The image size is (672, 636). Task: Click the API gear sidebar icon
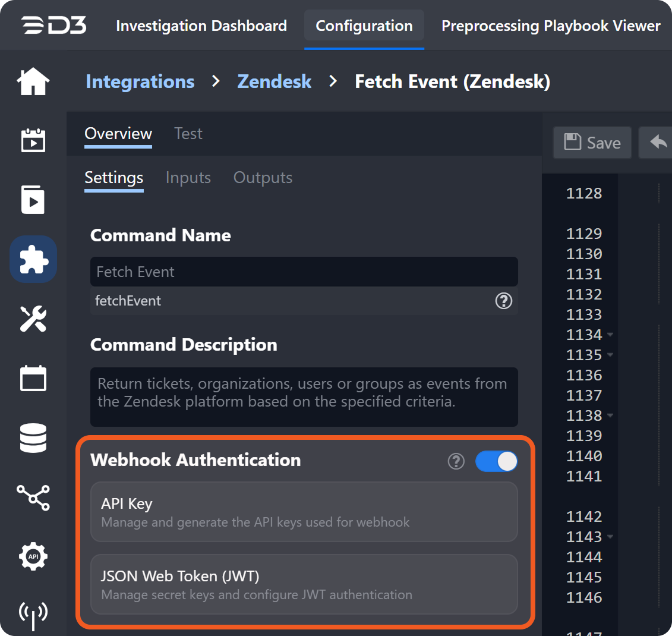coord(33,557)
